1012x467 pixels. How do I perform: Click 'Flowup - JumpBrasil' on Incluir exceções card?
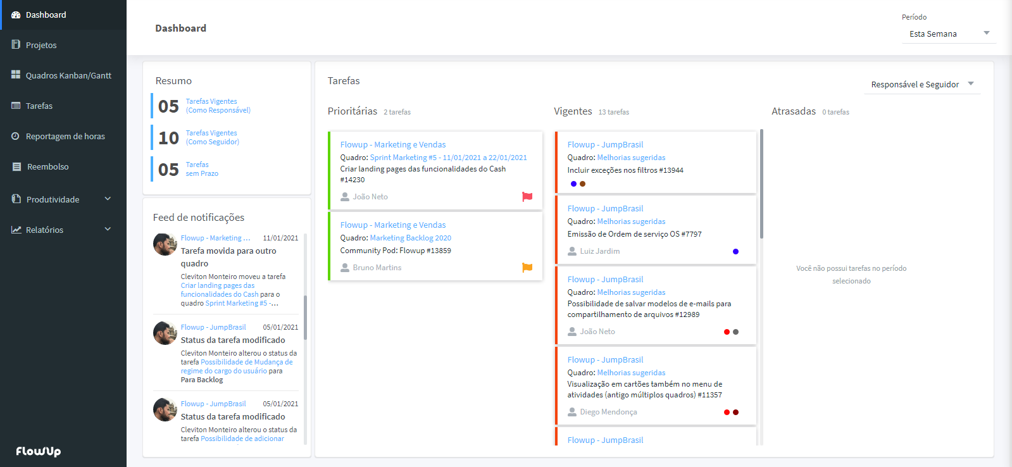coord(605,145)
